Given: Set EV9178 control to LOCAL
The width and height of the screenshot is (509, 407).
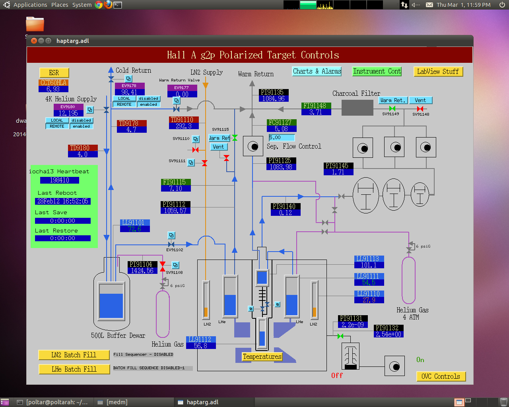Looking at the screenshot, I should [x=124, y=99].
